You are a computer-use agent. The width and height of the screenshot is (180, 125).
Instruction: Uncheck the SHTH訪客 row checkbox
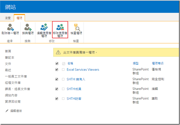(x=57, y=99)
